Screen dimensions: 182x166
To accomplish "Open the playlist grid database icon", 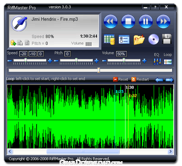I will click(109, 39).
